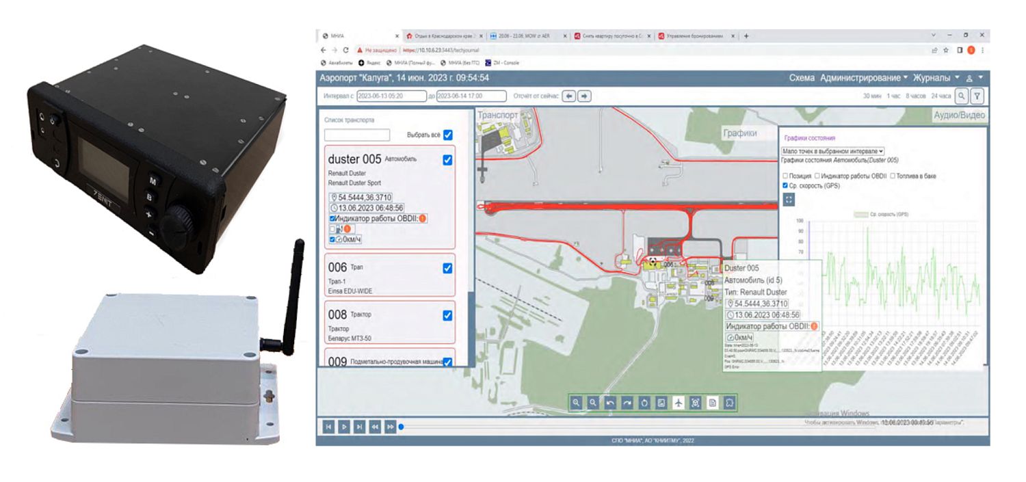This screenshot has width=1026, height=482.
Task: Switch to the 'МНИА' browser tab
Action: point(360,36)
